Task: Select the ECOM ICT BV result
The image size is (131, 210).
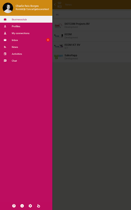Action: coord(92,47)
